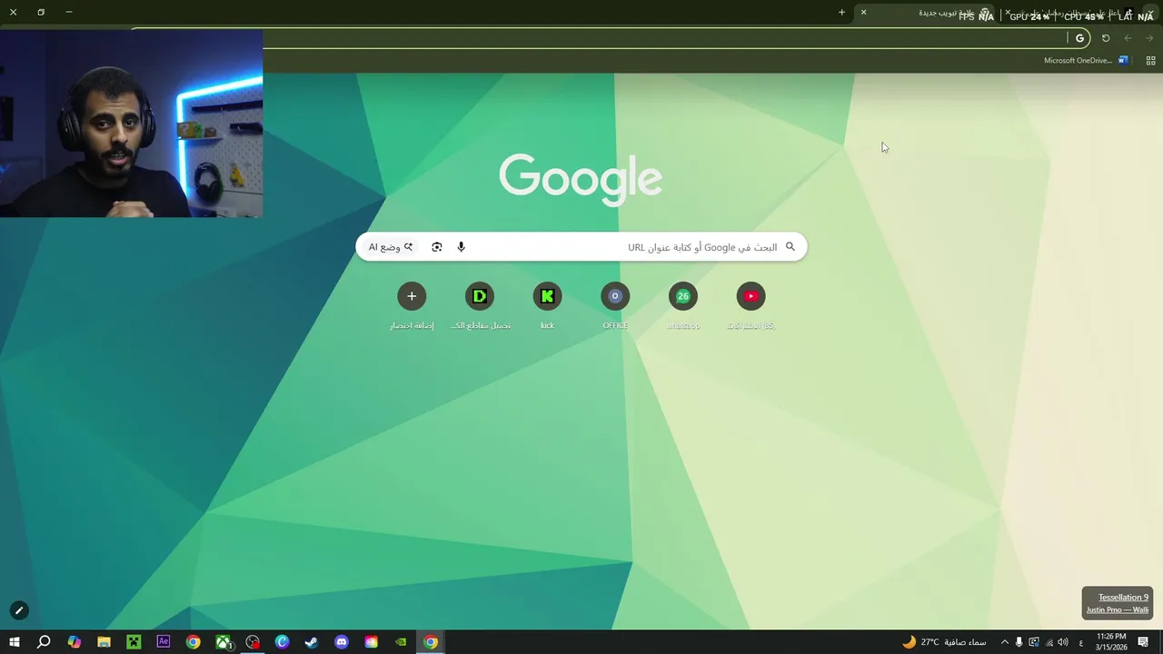
Task: Open the microphone tray icon
Action: pyautogui.click(x=1019, y=642)
